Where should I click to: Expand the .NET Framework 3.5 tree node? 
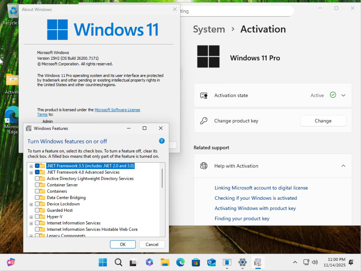[31, 166]
